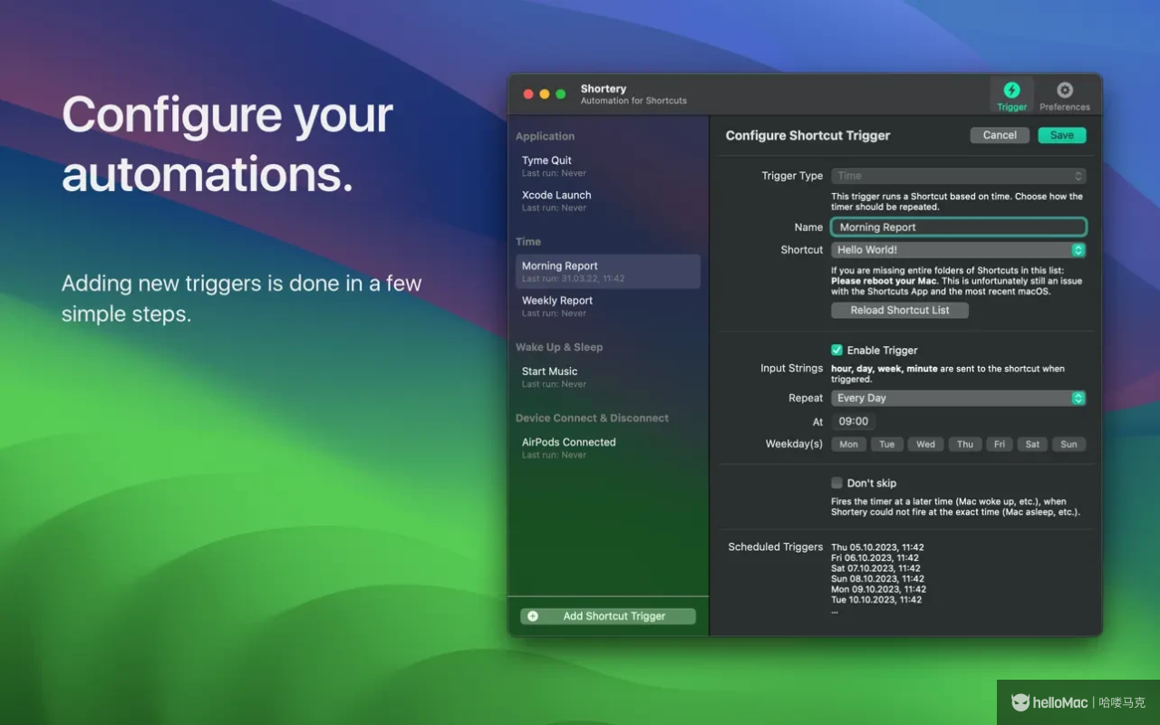
Task: Click the Wake Up & Sleep section header
Action: 559,347
